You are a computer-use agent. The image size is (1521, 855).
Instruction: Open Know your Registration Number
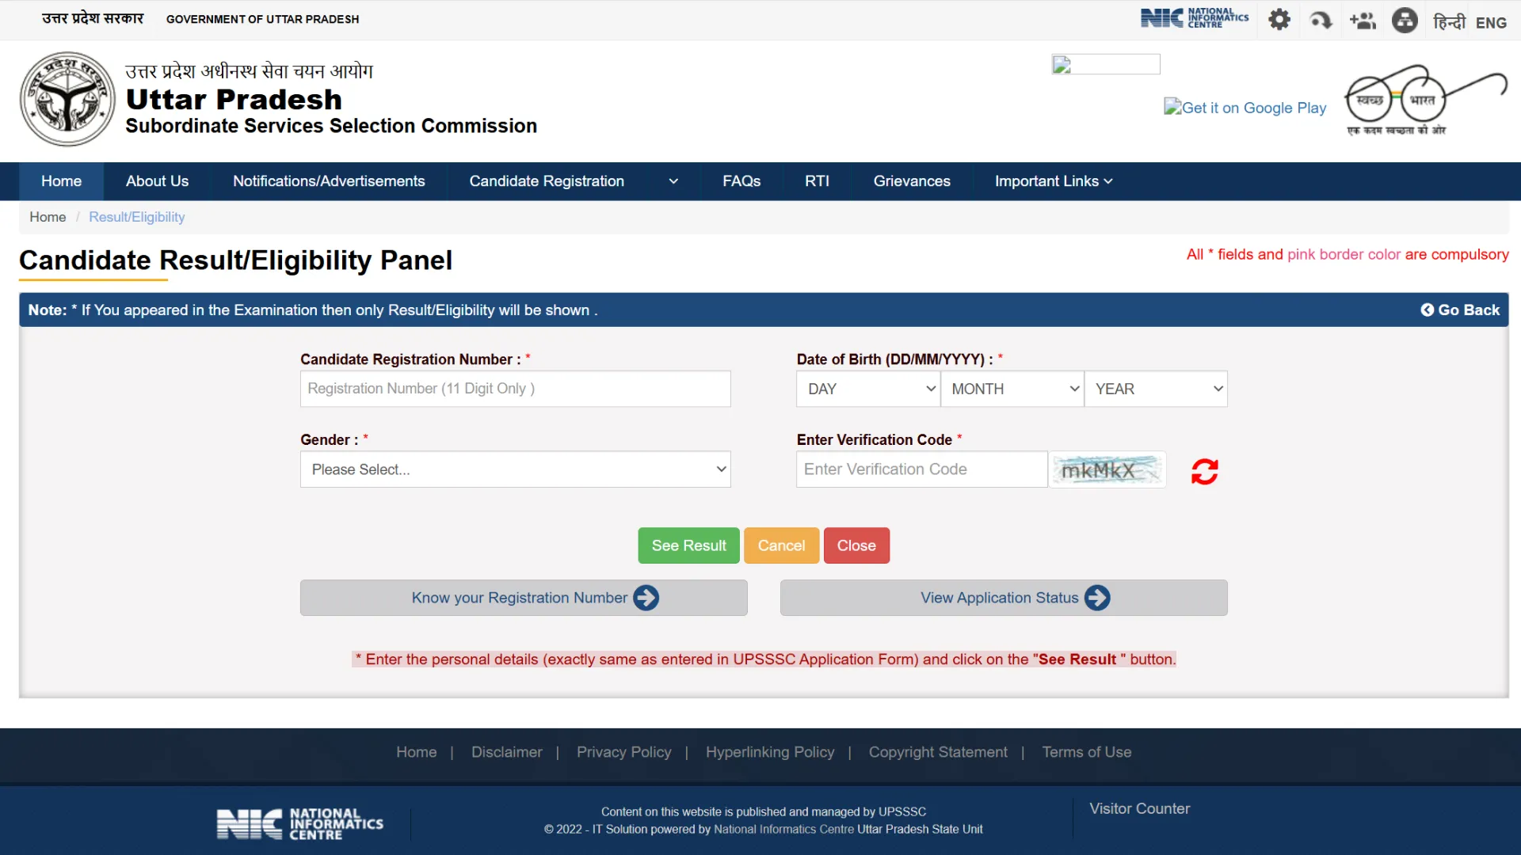click(524, 598)
